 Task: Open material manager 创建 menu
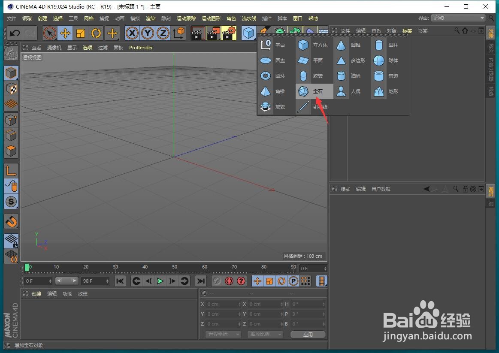pos(36,294)
